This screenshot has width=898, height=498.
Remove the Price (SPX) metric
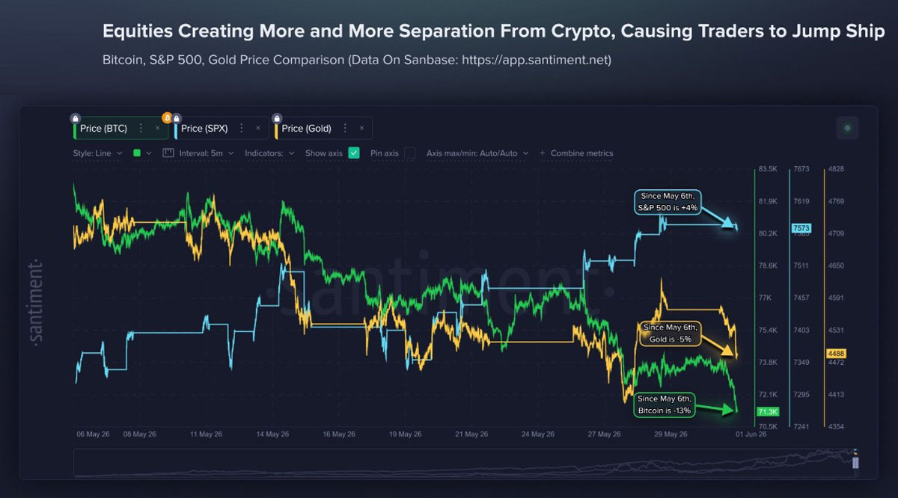click(x=257, y=129)
